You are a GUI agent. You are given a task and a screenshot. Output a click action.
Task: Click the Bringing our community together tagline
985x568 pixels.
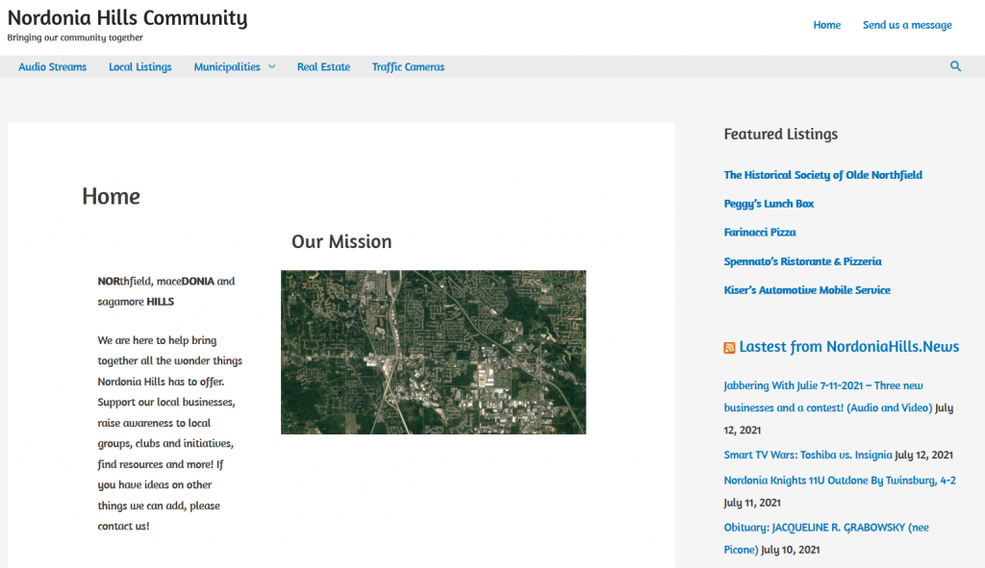click(75, 37)
